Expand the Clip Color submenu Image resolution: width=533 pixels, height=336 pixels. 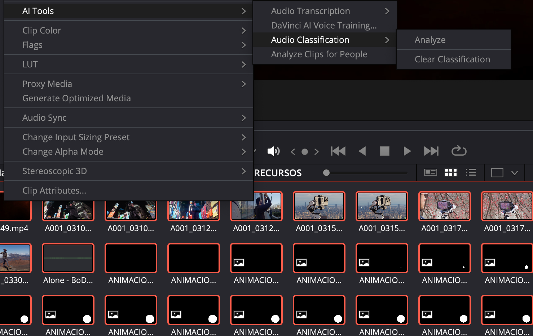(129, 31)
